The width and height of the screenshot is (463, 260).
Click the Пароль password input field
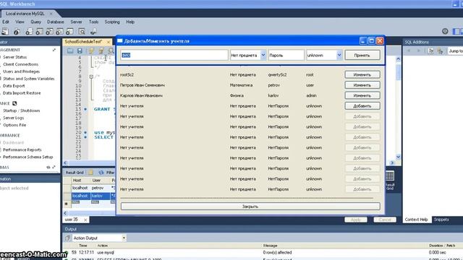pos(286,55)
